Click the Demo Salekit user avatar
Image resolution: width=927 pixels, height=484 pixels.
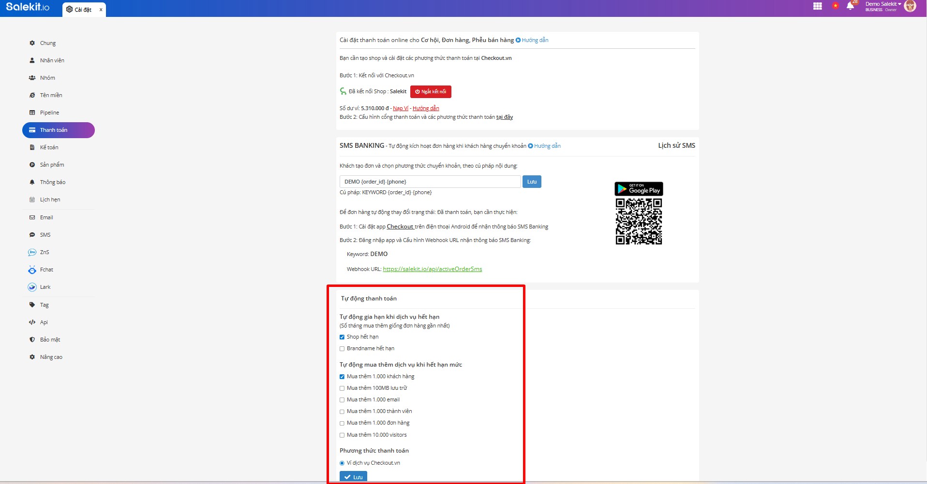910,6
